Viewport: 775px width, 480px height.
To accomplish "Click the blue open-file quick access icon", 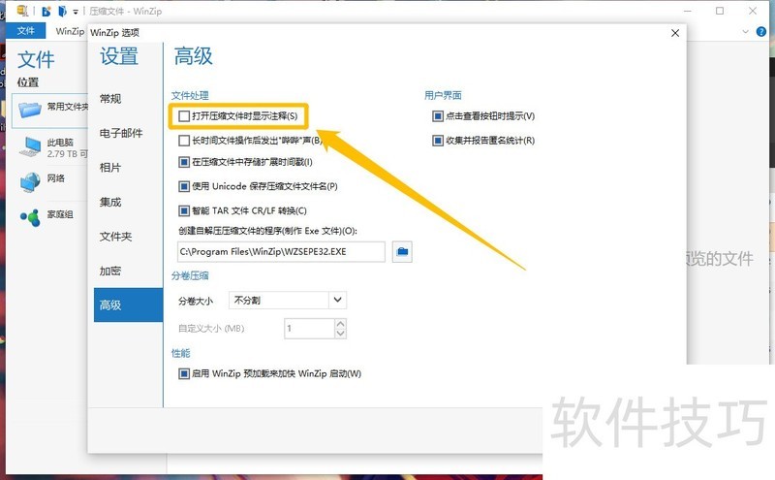I will tap(62, 11).
